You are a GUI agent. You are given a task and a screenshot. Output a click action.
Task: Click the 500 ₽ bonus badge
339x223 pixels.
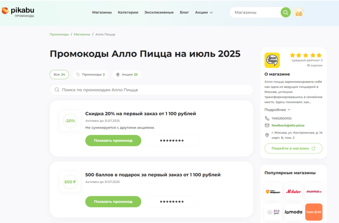pos(70,182)
